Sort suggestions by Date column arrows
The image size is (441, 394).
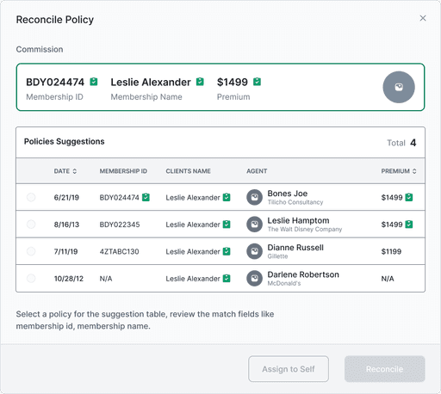tap(74, 171)
